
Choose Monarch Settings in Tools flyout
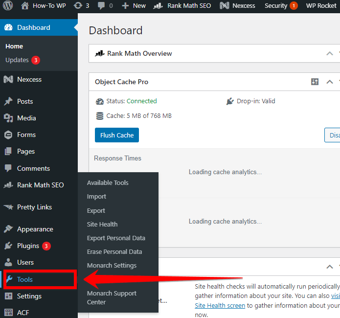tap(112, 265)
